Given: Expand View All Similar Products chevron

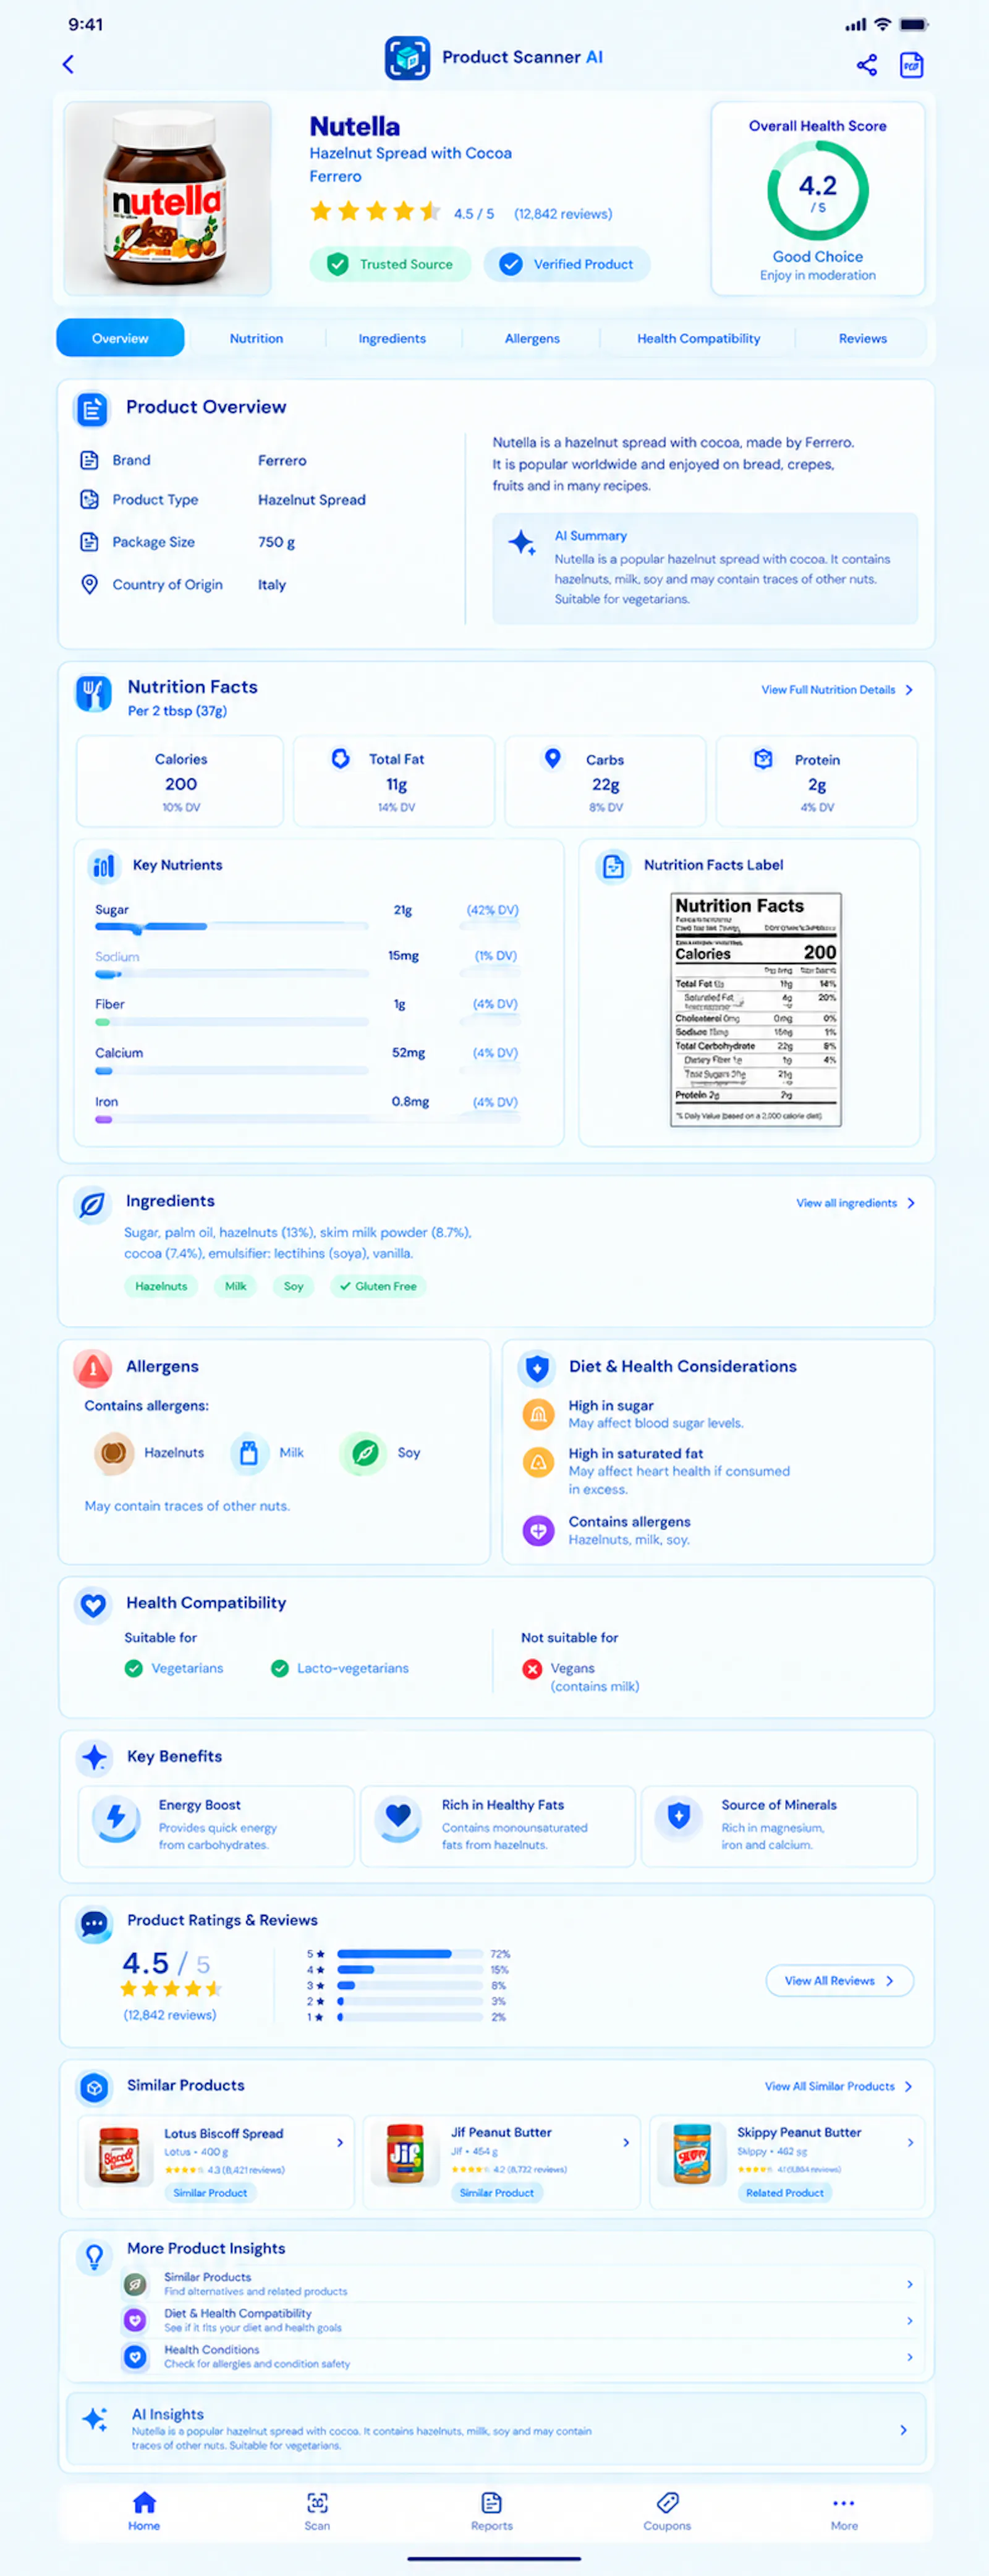Looking at the screenshot, I should 908,2087.
